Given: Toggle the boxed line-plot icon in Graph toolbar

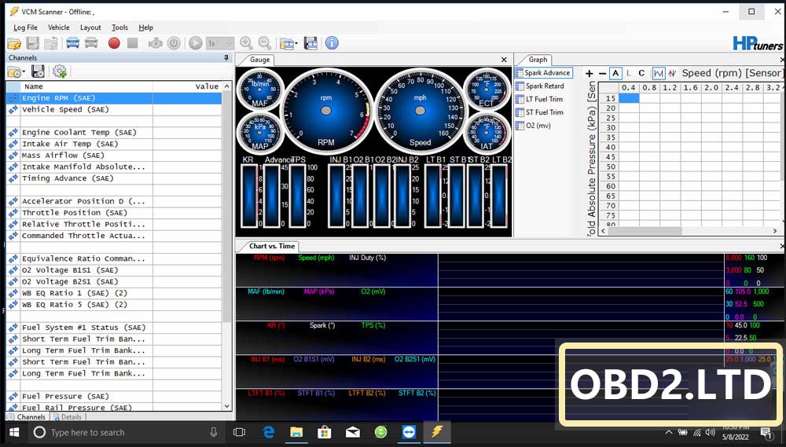Looking at the screenshot, I should pos(658,74).
